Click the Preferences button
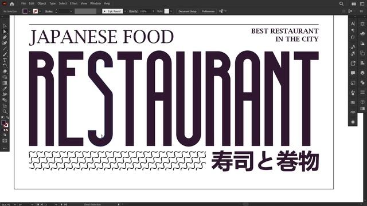 208,11
